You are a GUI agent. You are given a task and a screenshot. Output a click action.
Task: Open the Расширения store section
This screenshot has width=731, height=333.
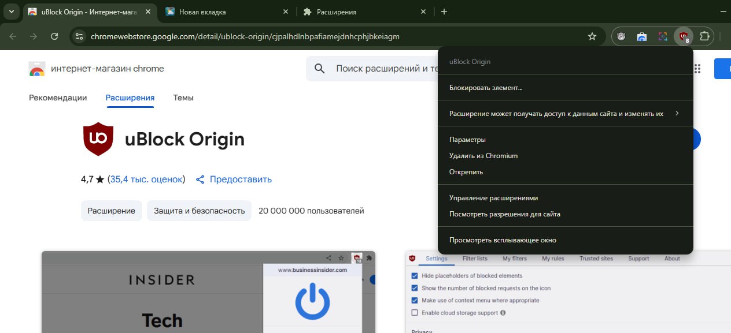[x=130, y=98]
